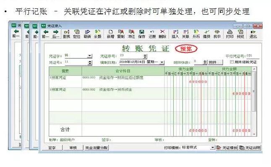The image size is (271, 167).
Task: Toggle the 期末结转凭证 checkbox
Action: (232, 62)
